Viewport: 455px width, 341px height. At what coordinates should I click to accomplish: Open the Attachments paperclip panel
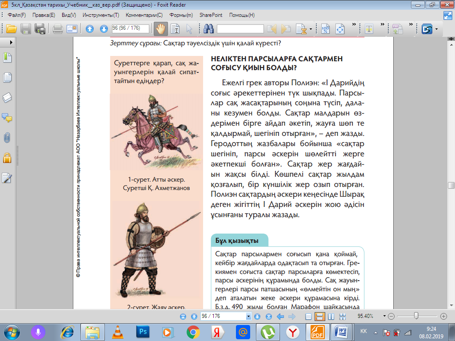pyautogui.click(x=7, y=138)
